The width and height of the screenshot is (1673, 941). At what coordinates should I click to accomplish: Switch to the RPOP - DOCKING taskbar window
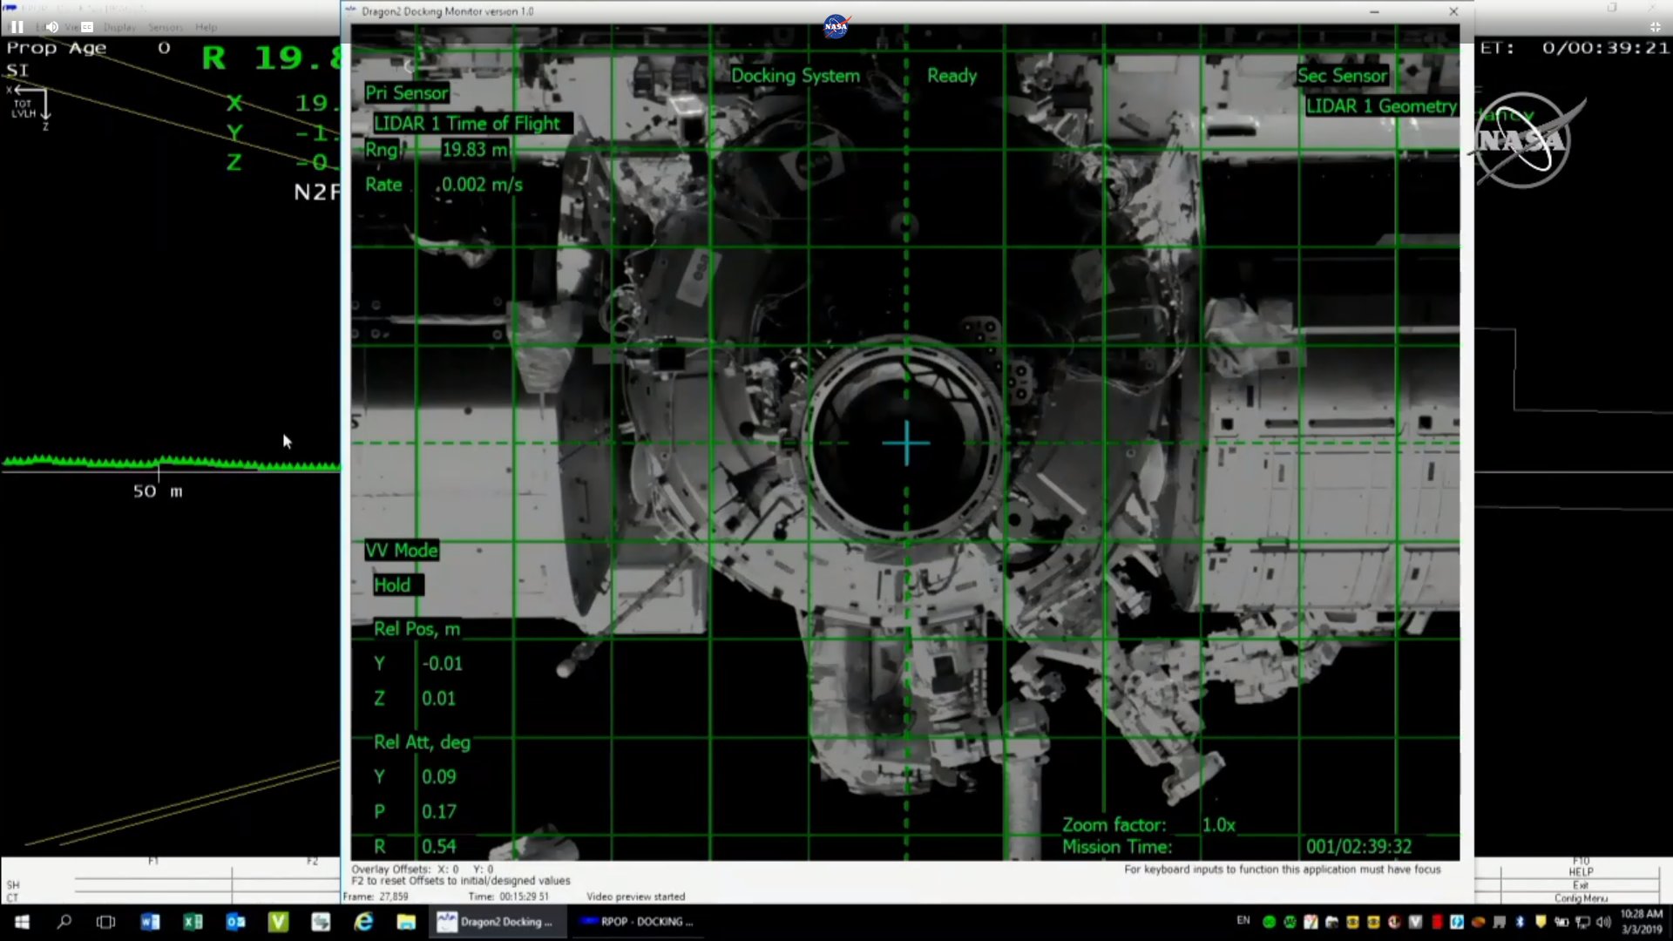click(x=638, y=922)
